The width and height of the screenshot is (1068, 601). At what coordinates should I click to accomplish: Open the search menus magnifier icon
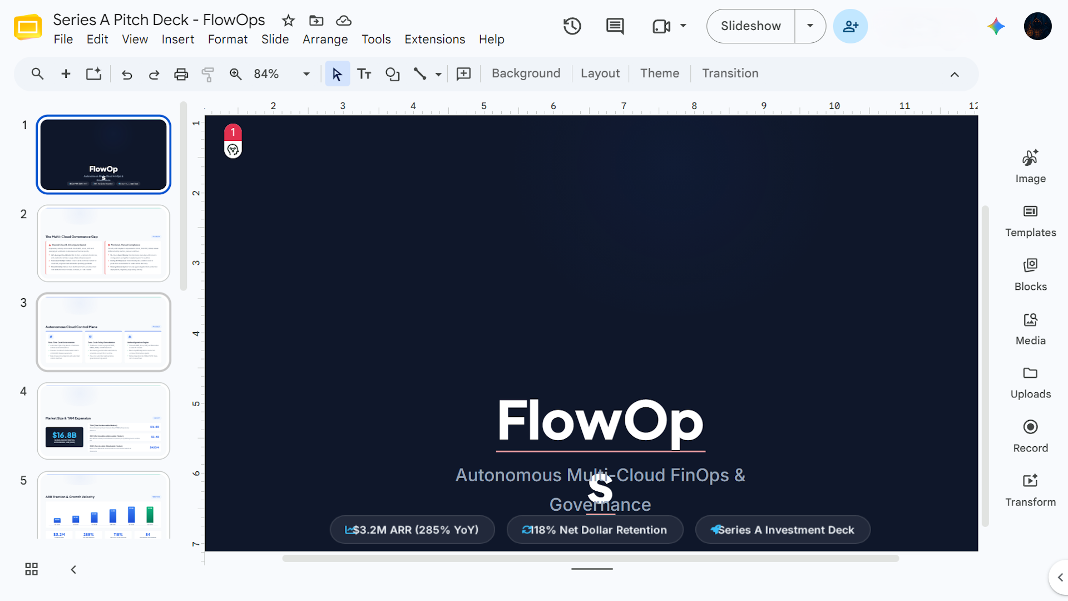coord(37,74)
